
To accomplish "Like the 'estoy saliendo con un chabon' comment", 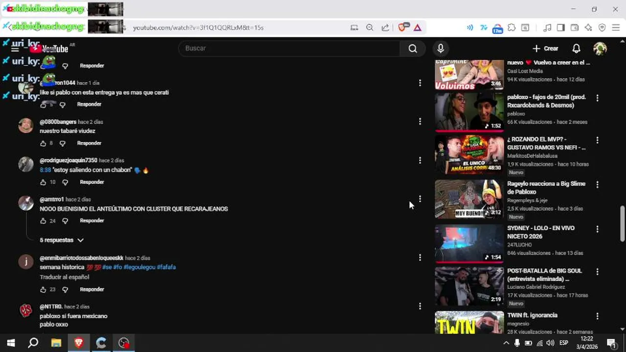I will [43, 182].
